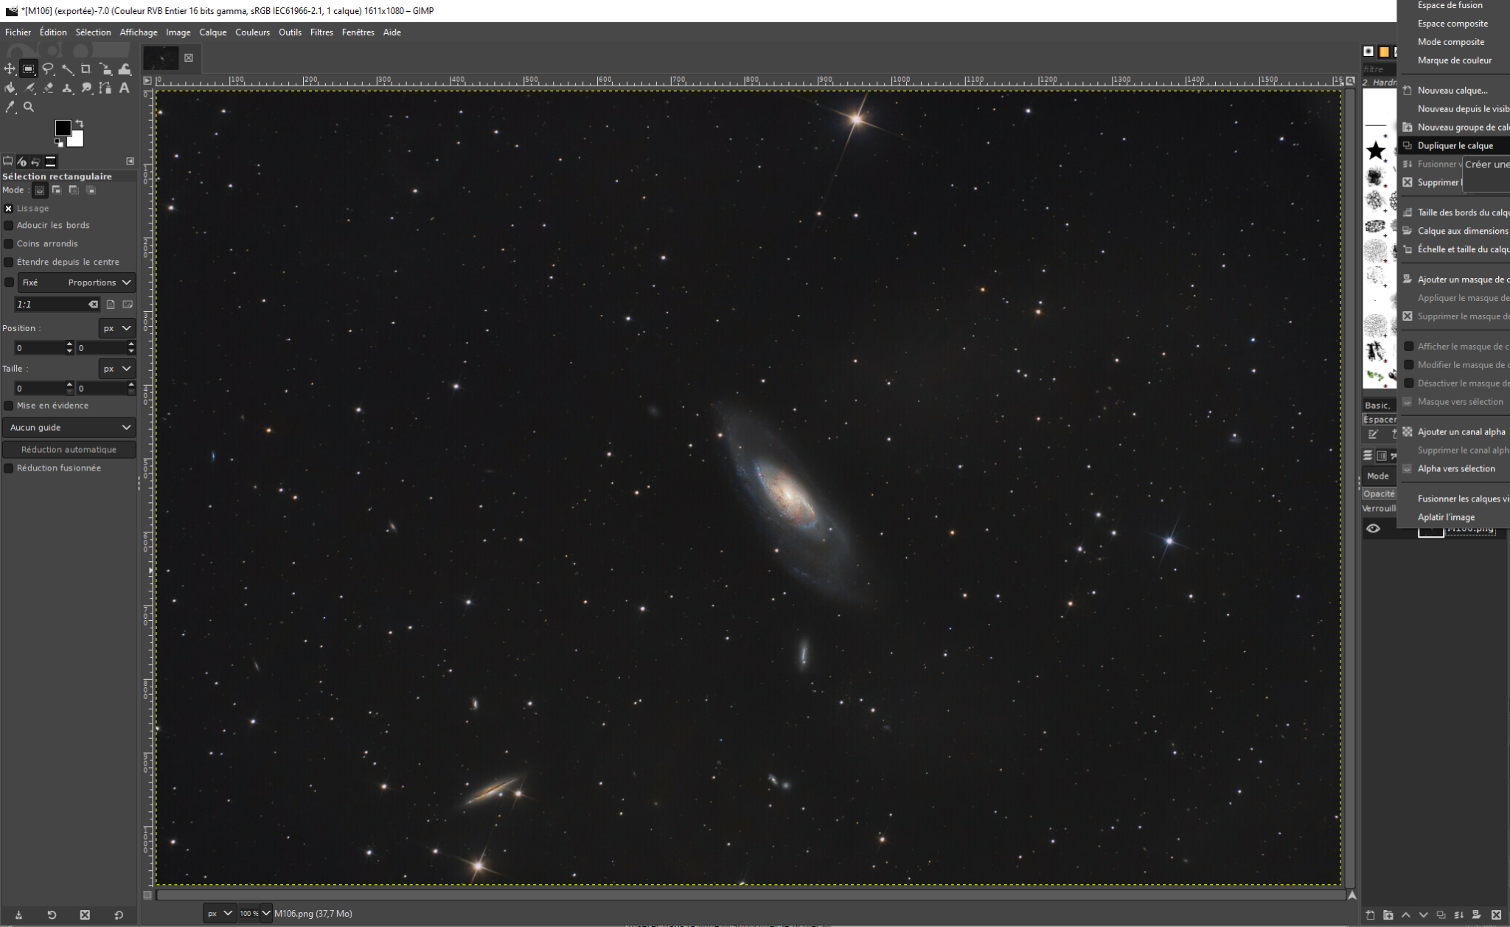Viewport: 1510px width, 927px height.
Task: Select the Unified Transform tool
Action: tap(105, 69)
